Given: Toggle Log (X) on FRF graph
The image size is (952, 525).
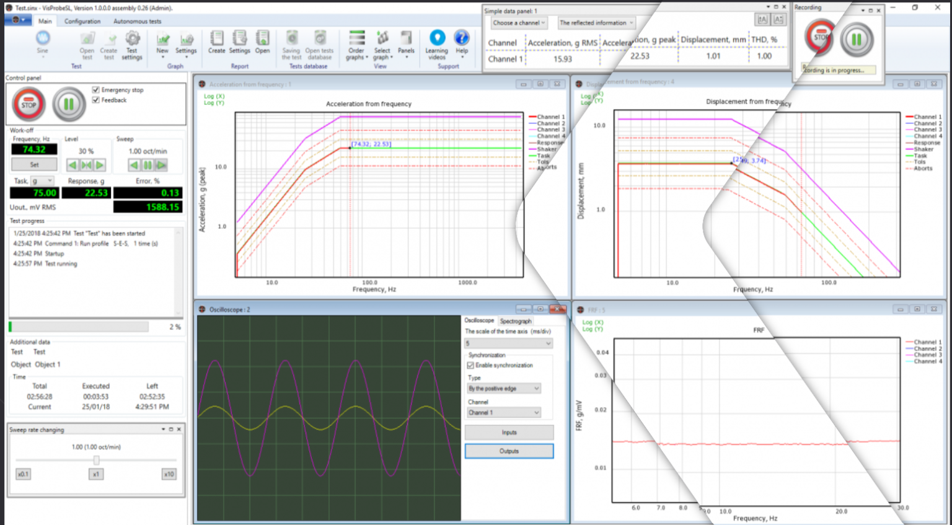Looking at the screenshot, I should pyautogui.click(x=593, y=322).
